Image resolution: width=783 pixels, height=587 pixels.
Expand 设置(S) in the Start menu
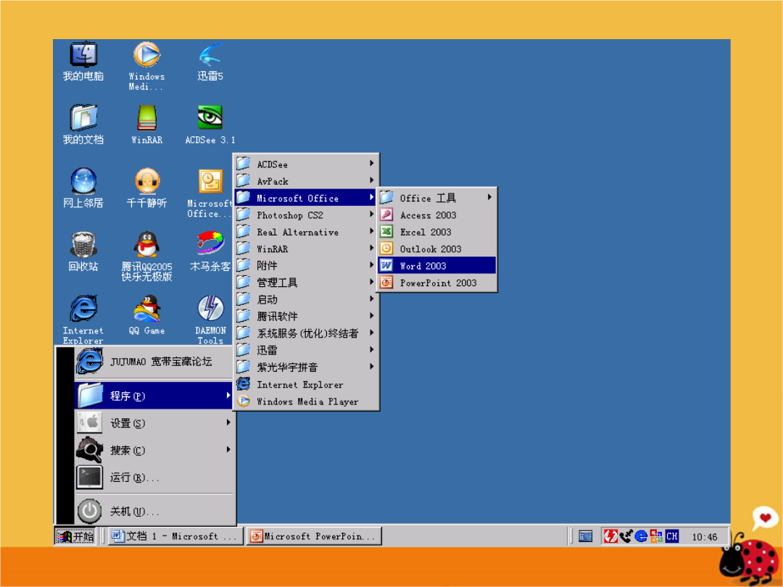click(154, 423)
